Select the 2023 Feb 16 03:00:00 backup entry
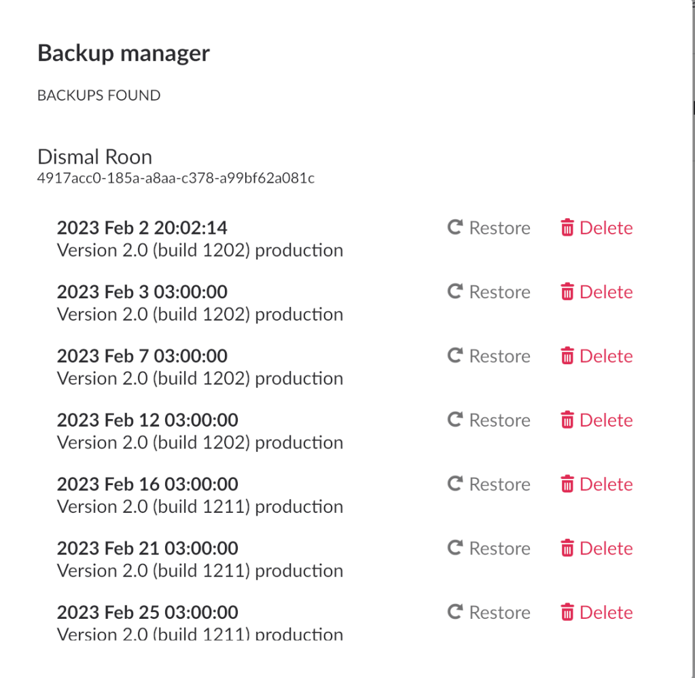This screenshot has height=678, width=695. (147, 484)
